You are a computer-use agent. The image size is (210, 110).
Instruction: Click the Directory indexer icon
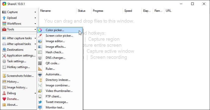[x=40, y=80]
